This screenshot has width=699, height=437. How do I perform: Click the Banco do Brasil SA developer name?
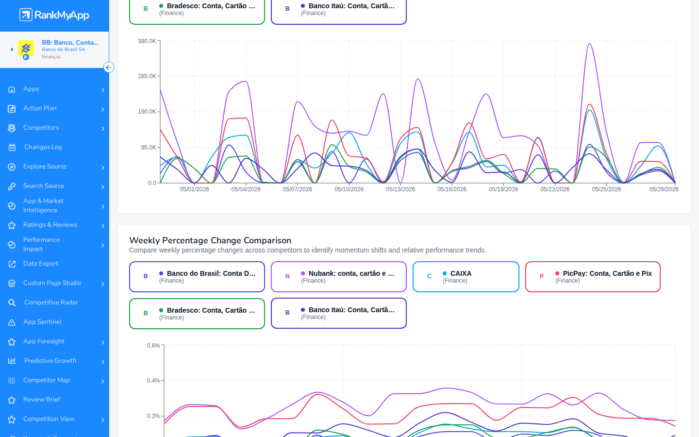[63, 50]
